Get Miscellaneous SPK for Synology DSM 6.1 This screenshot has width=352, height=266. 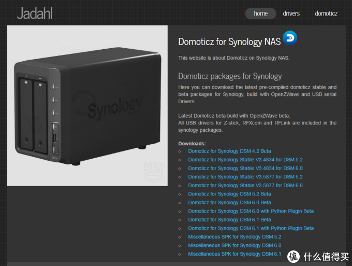pos(234,254)
